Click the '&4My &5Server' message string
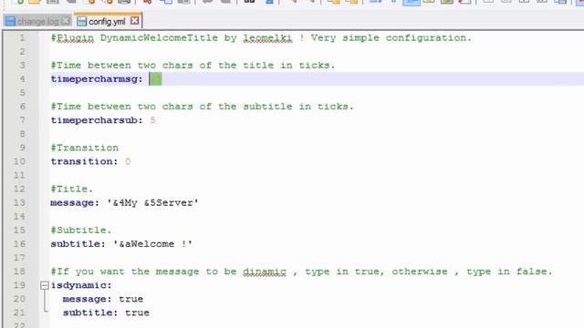This screenshot has width=584, height=328. (x=152, y=202)
